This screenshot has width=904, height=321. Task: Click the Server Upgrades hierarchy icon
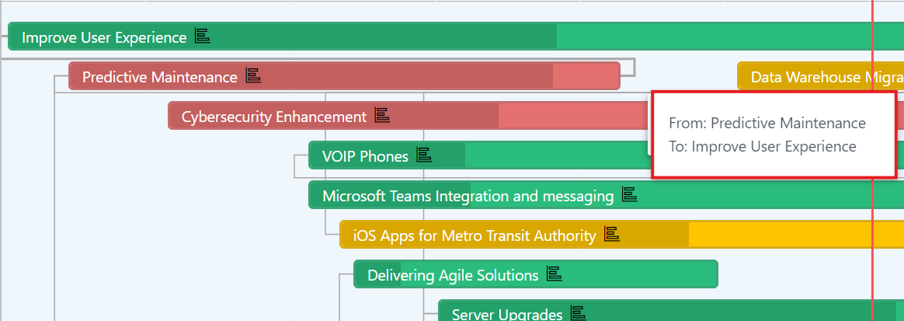579,313
